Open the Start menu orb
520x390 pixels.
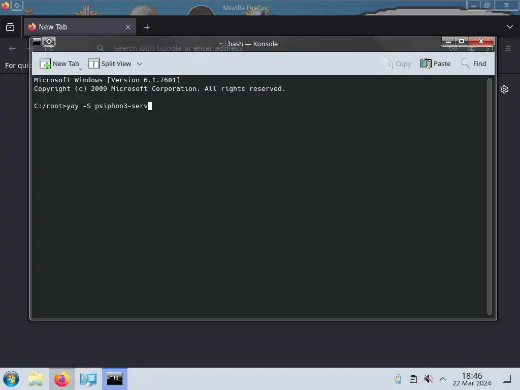pyautogui.click(x=11, y=379)
